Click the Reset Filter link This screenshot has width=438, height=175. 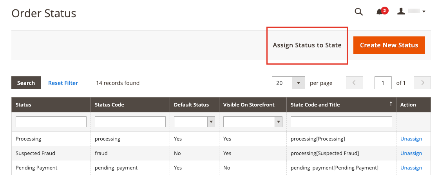[63, 83]
